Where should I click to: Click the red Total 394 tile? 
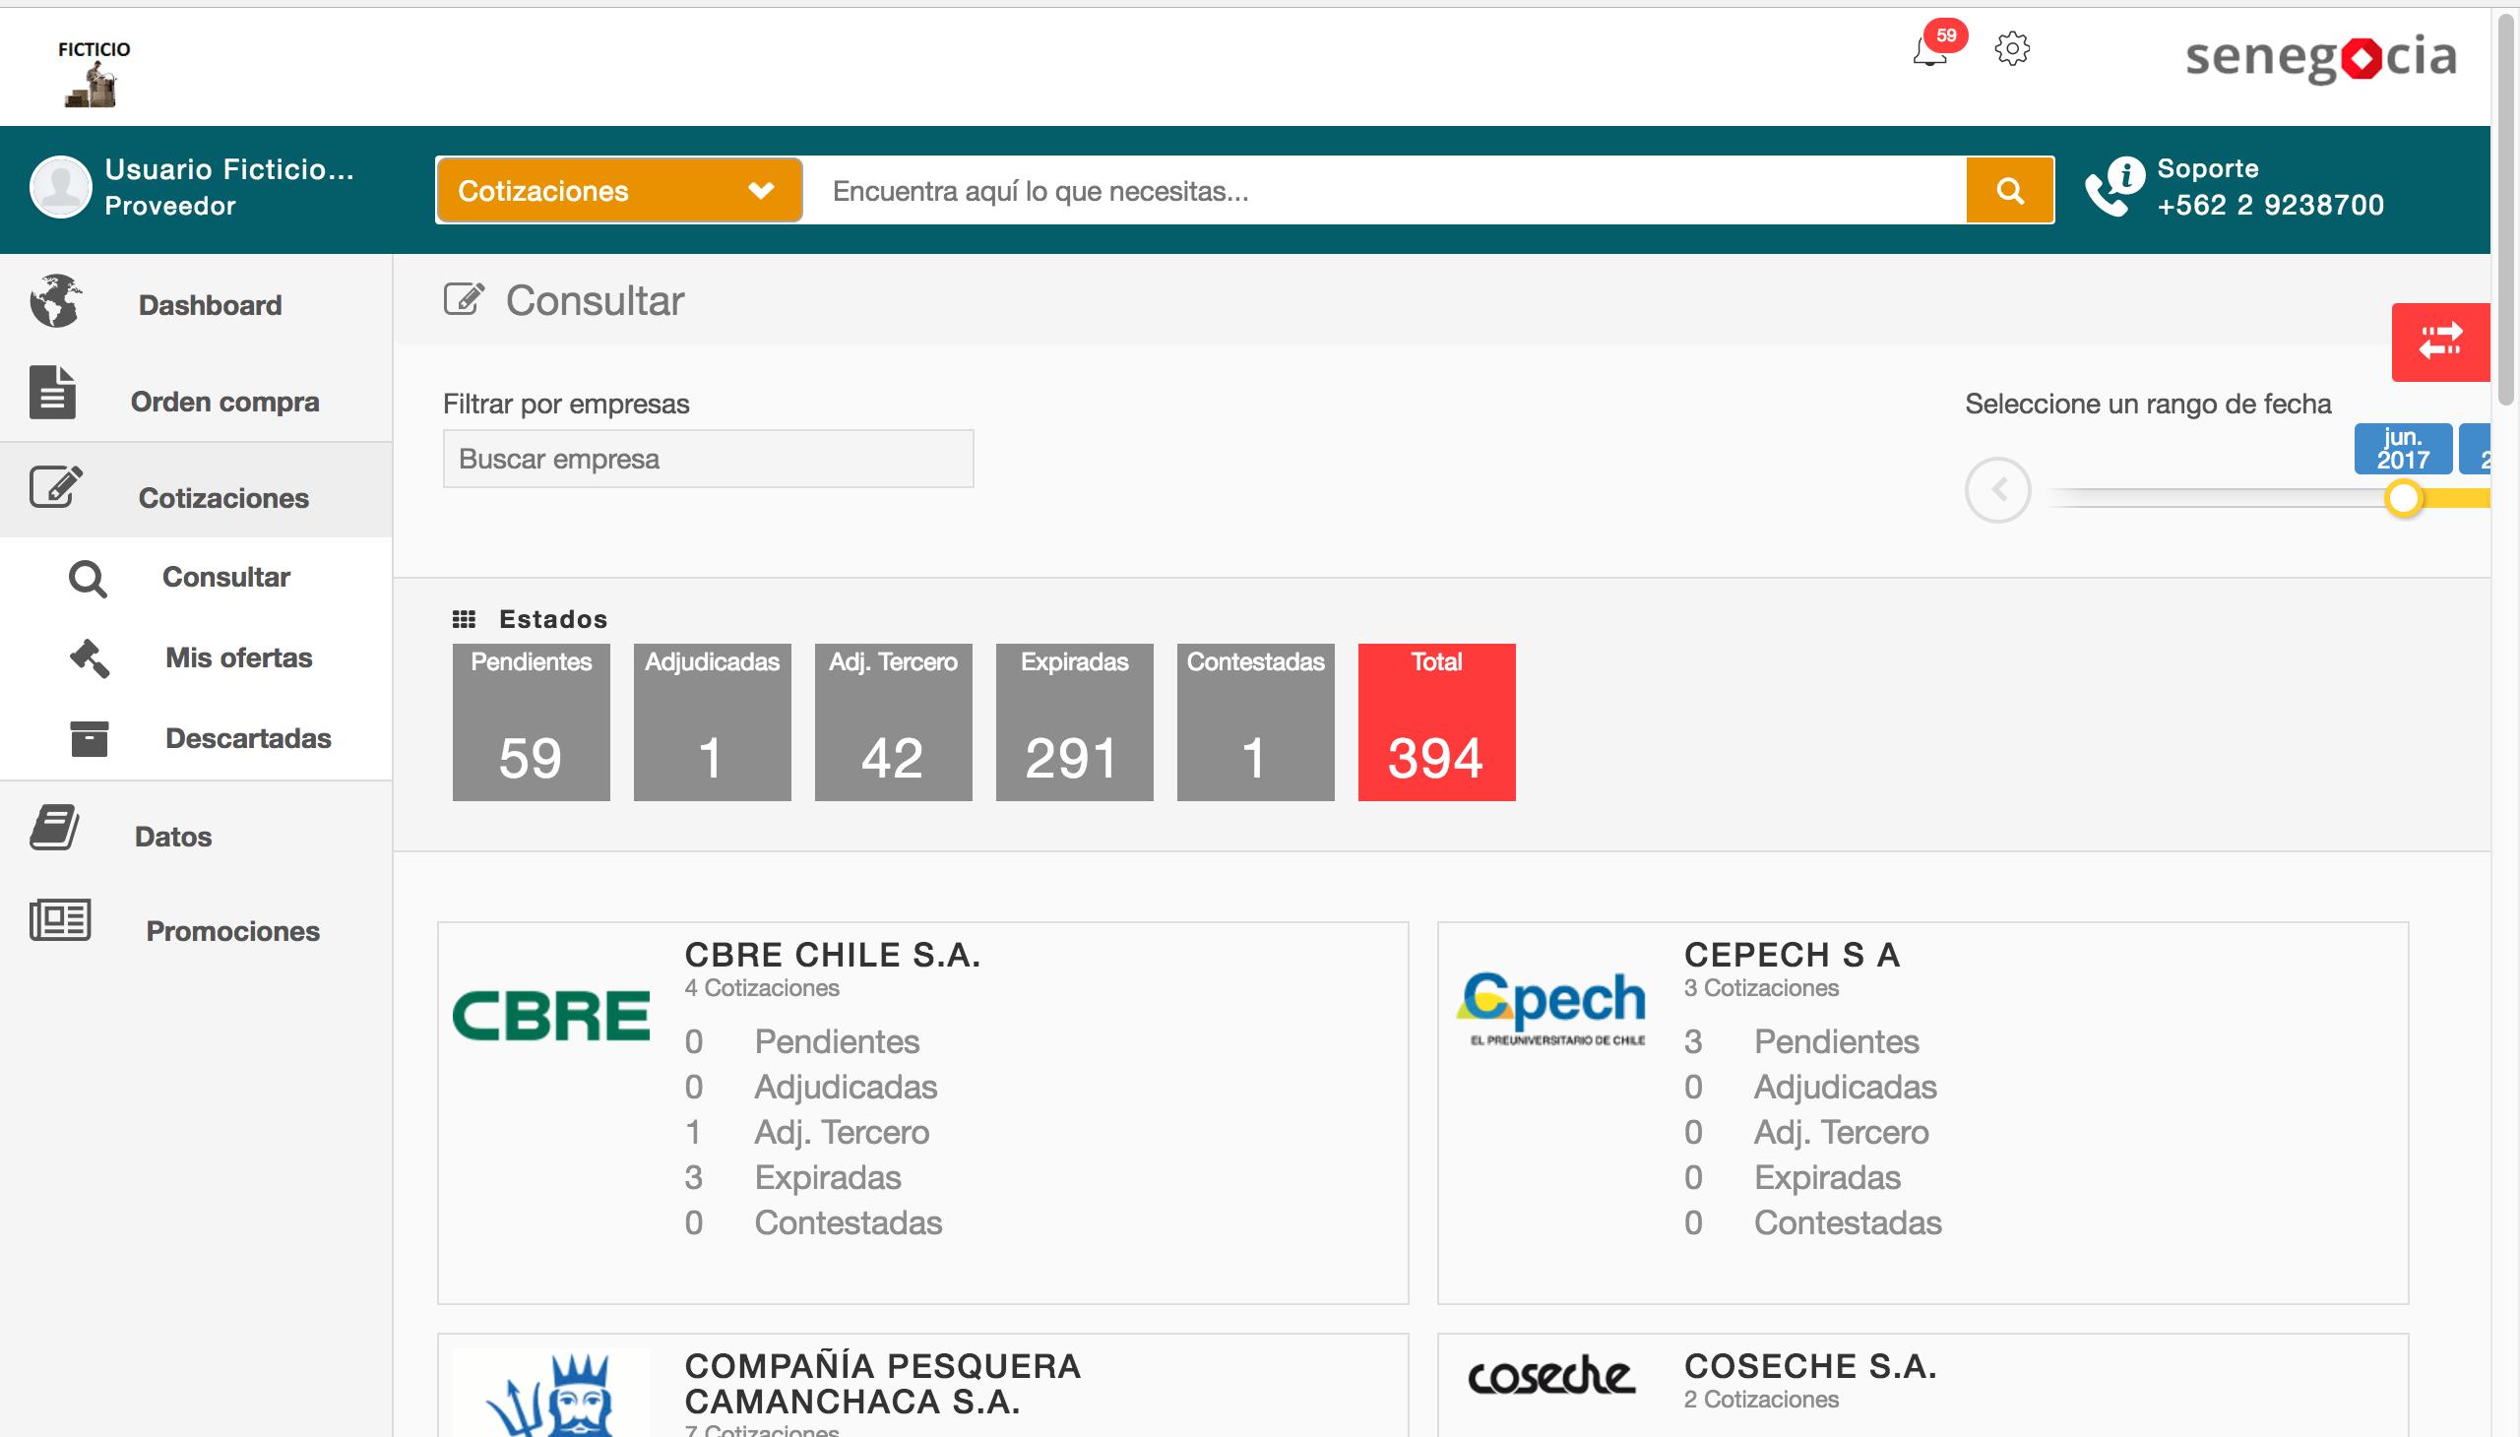(x=1437, y=722)
